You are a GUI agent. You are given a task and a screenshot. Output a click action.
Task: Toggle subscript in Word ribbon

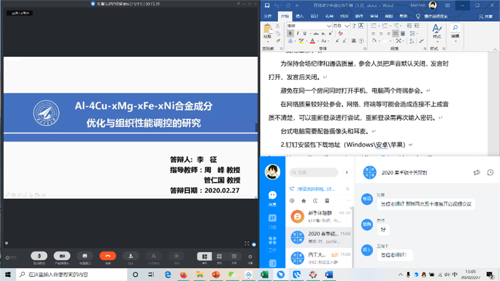coord(323,34)
